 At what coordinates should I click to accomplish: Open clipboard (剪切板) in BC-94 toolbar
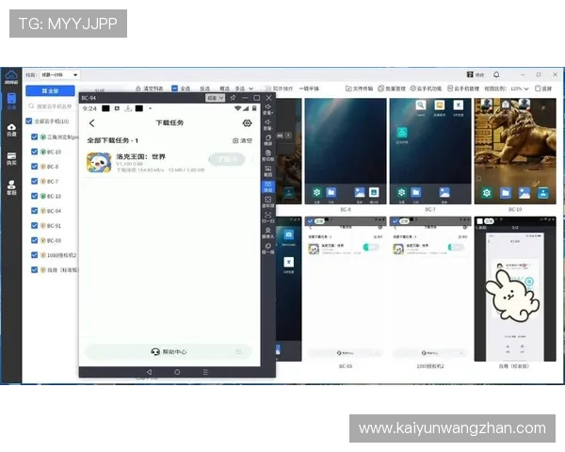[268, 155]
